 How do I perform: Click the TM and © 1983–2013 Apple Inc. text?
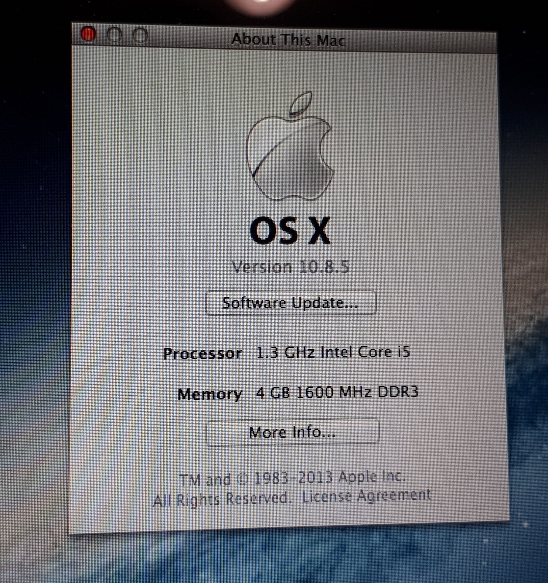[x=292, y=478]
